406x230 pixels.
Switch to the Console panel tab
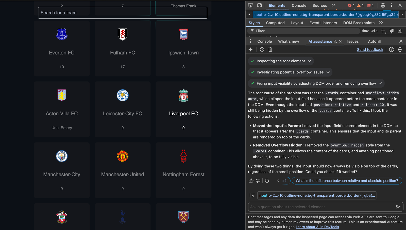point(299,5)
